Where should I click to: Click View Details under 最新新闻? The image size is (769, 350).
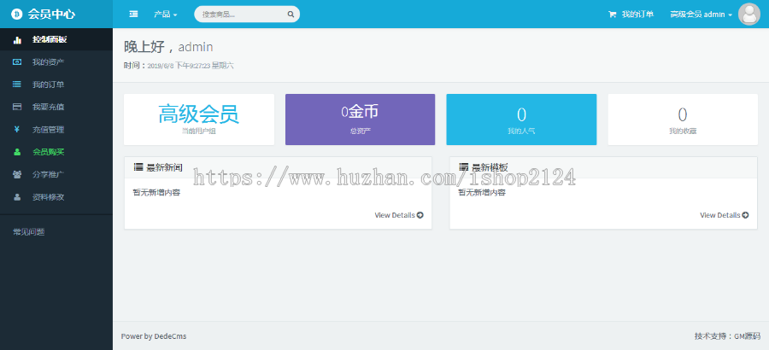398,215
